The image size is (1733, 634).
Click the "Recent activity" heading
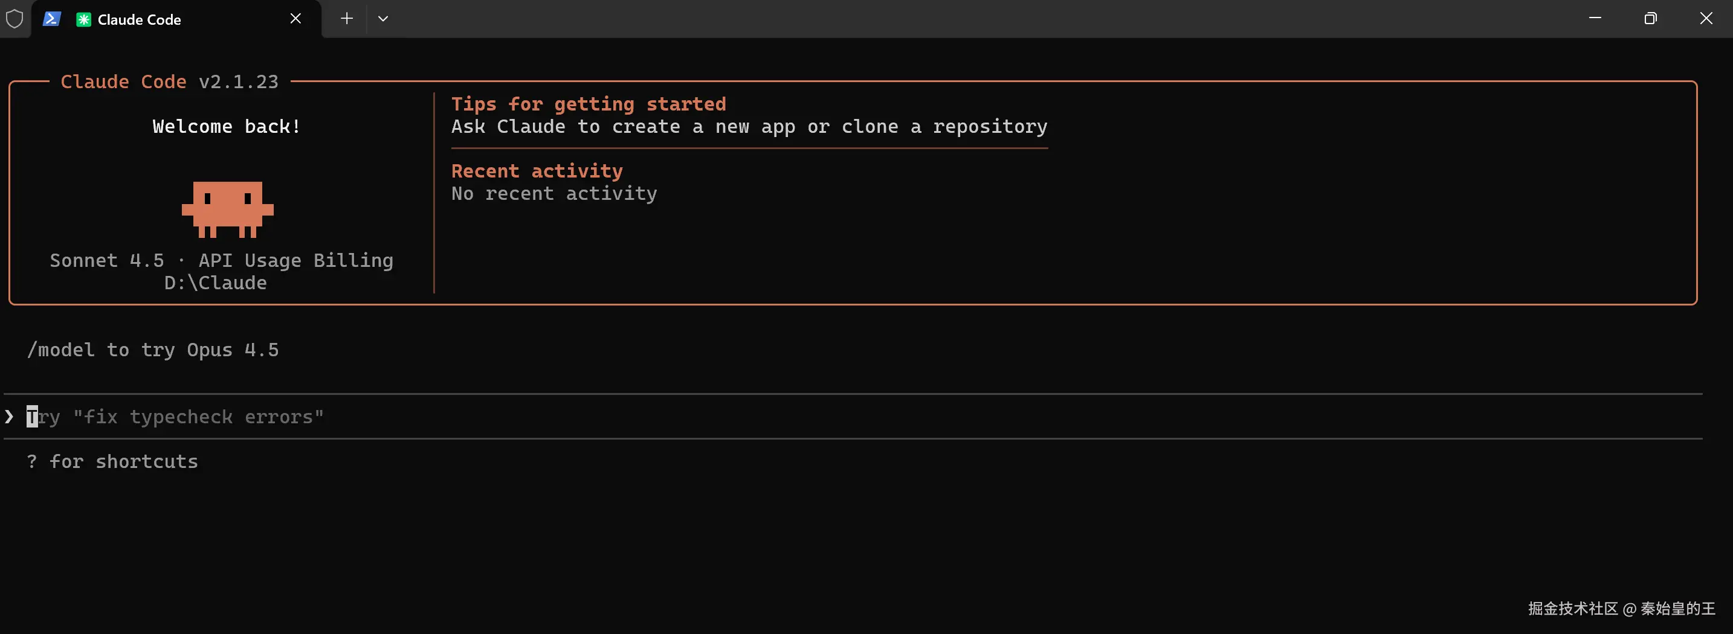[x=537, y=171]
